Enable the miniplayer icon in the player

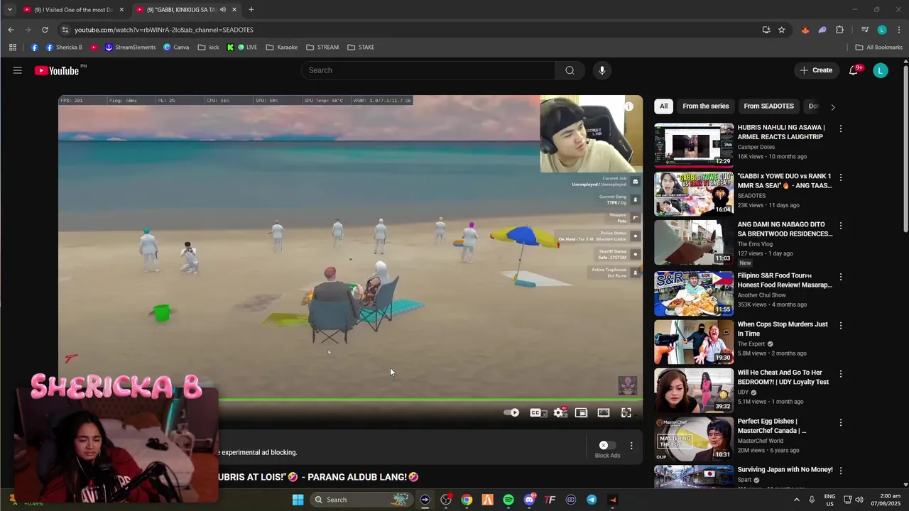point(581,413)
